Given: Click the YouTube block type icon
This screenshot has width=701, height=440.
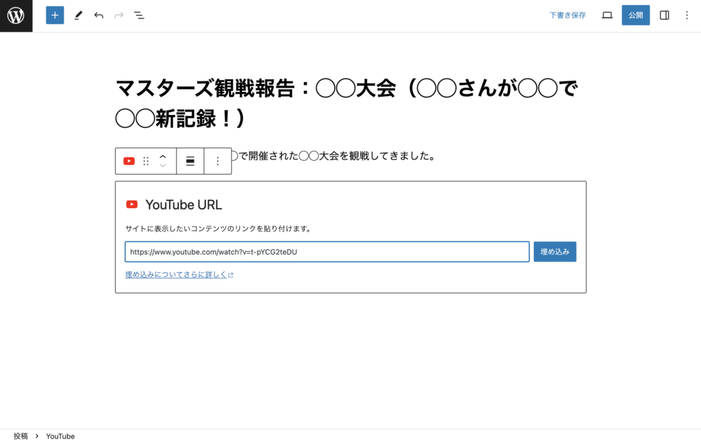Looking at the screenshot, I should pyautogui.click(x=129, y=161).
